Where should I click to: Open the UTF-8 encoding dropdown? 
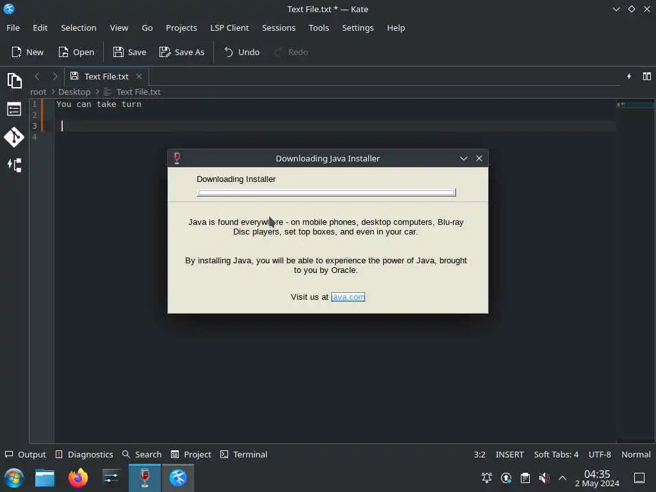point(600,454)
